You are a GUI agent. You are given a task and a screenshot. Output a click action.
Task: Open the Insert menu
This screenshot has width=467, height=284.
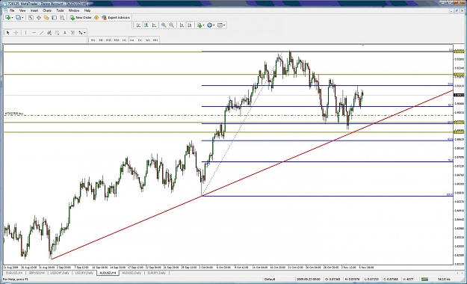tap(34, 10)
